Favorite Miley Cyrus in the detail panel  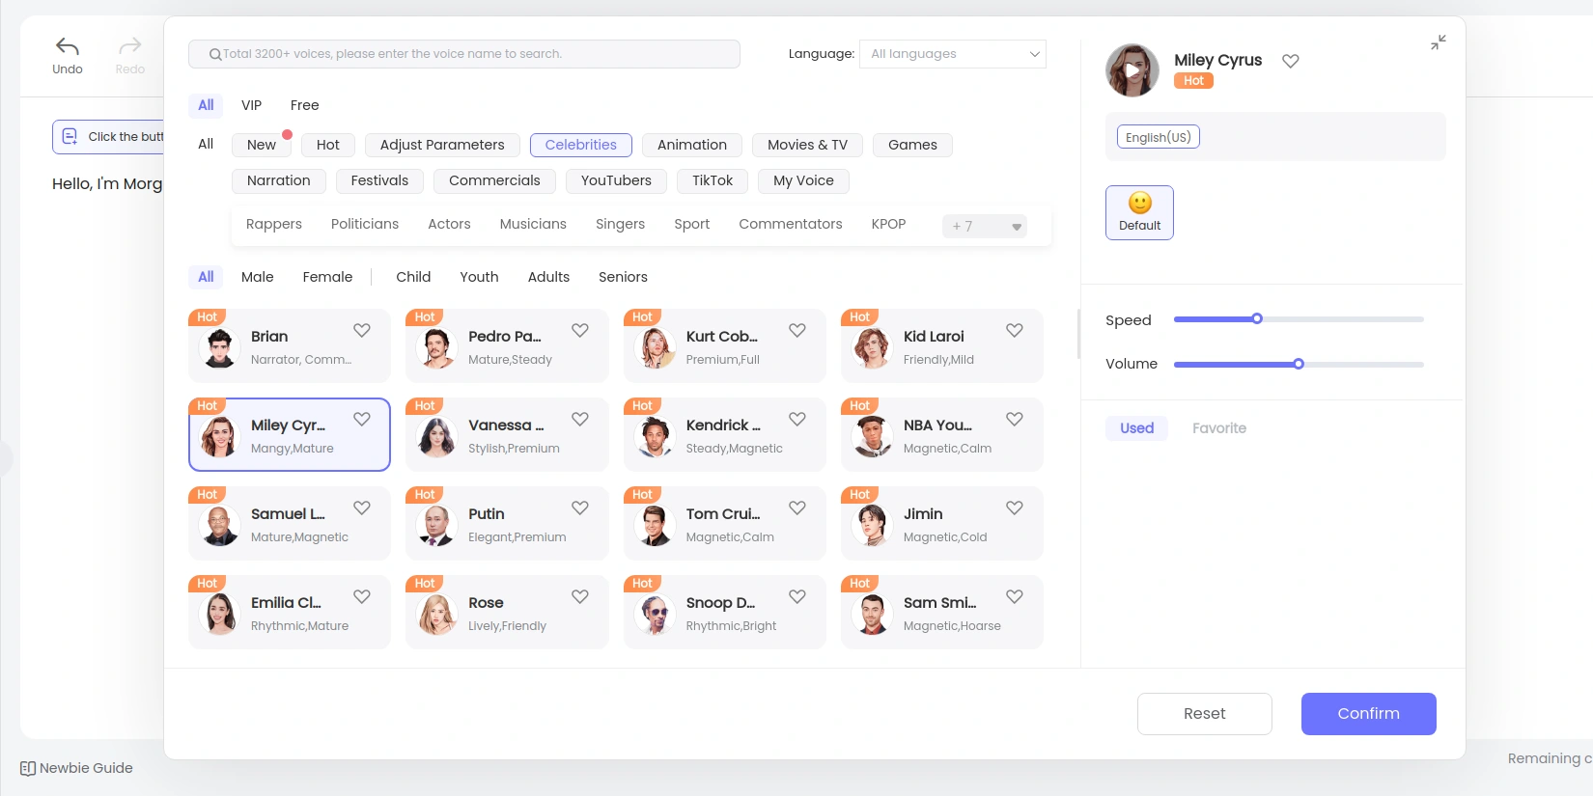[x=1290, y=61]
